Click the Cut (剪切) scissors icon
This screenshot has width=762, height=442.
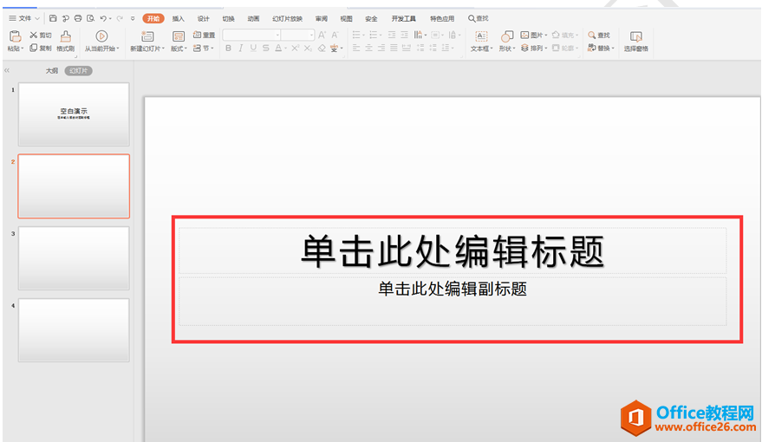click(34, 35)
